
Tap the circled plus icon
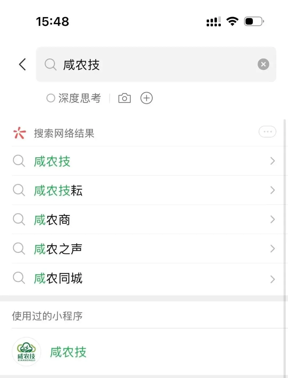(146, 98)
